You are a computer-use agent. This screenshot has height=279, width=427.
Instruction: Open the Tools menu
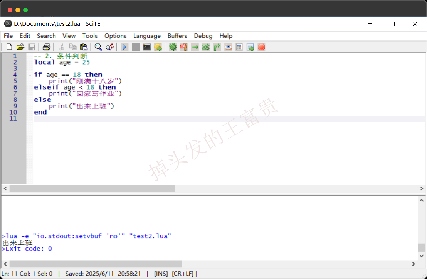pos(90,36)
